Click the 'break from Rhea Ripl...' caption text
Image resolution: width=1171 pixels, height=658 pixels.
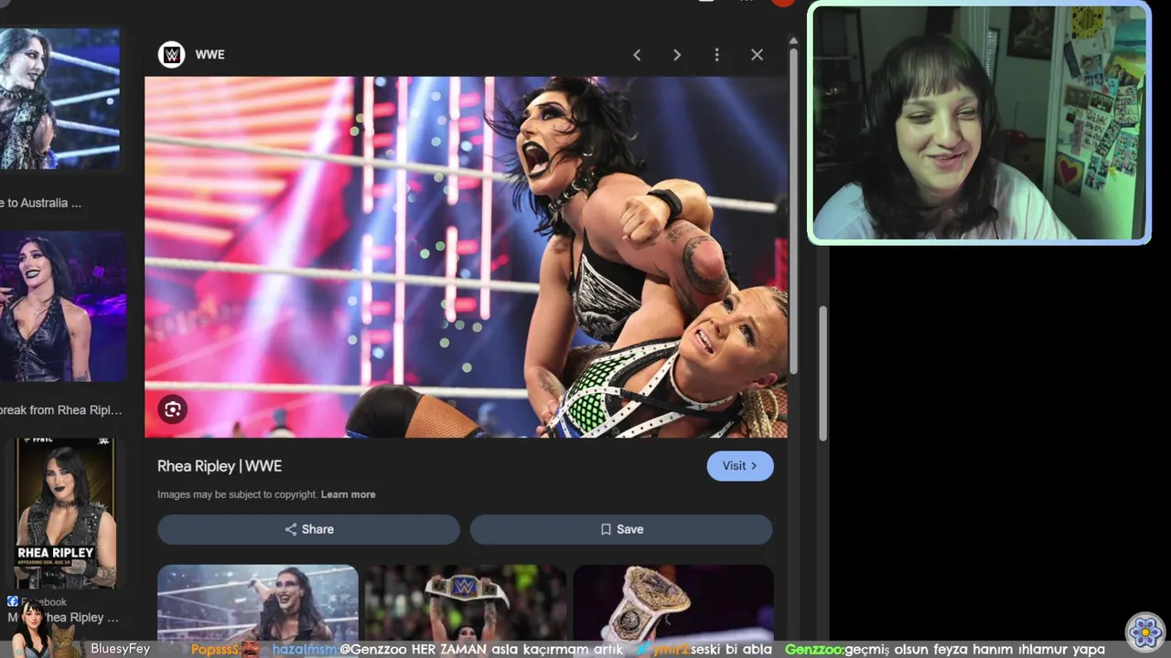point(60,410)
